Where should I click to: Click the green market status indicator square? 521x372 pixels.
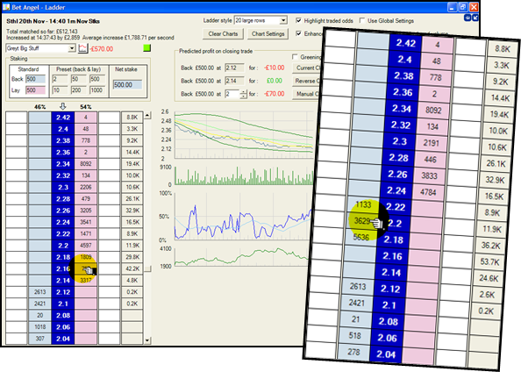tap(146, 48)
